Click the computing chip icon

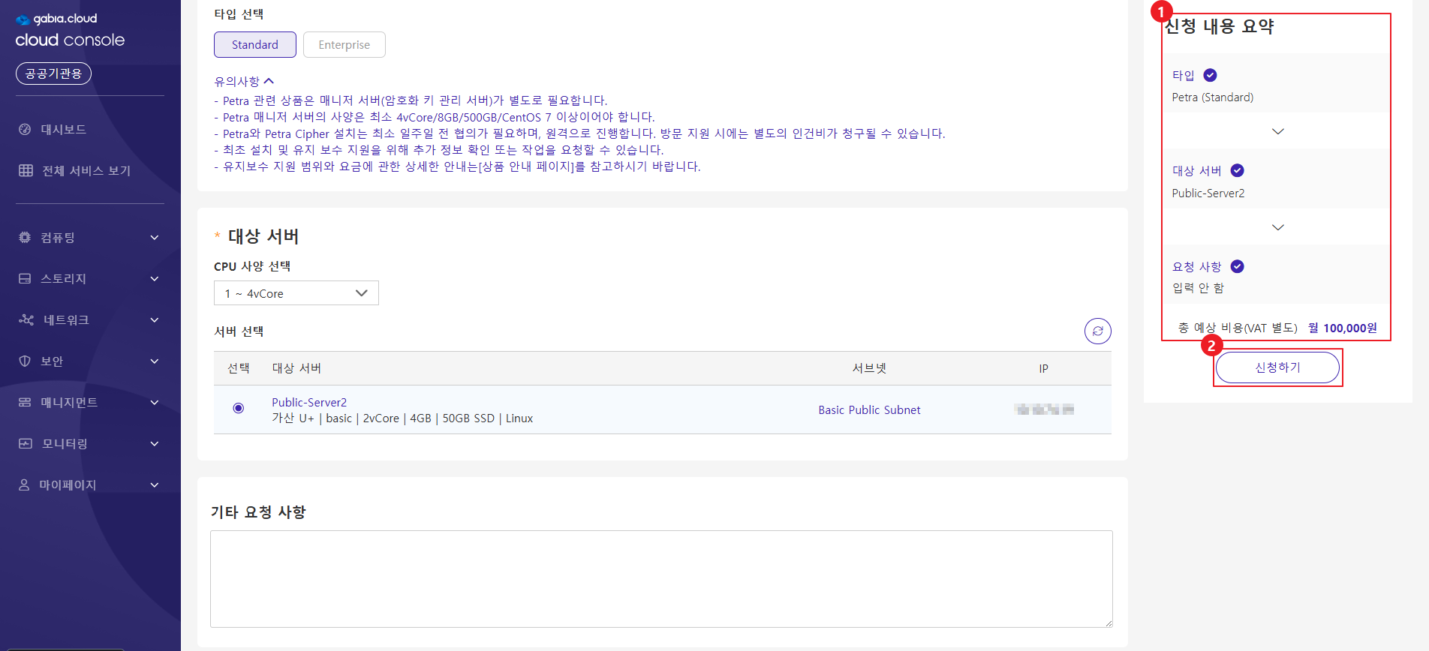click(25, 237)
